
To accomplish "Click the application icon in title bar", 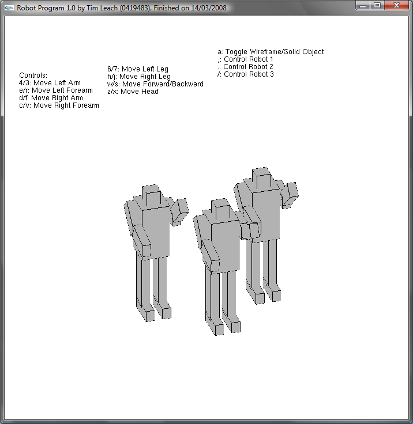I will (9, 8).
